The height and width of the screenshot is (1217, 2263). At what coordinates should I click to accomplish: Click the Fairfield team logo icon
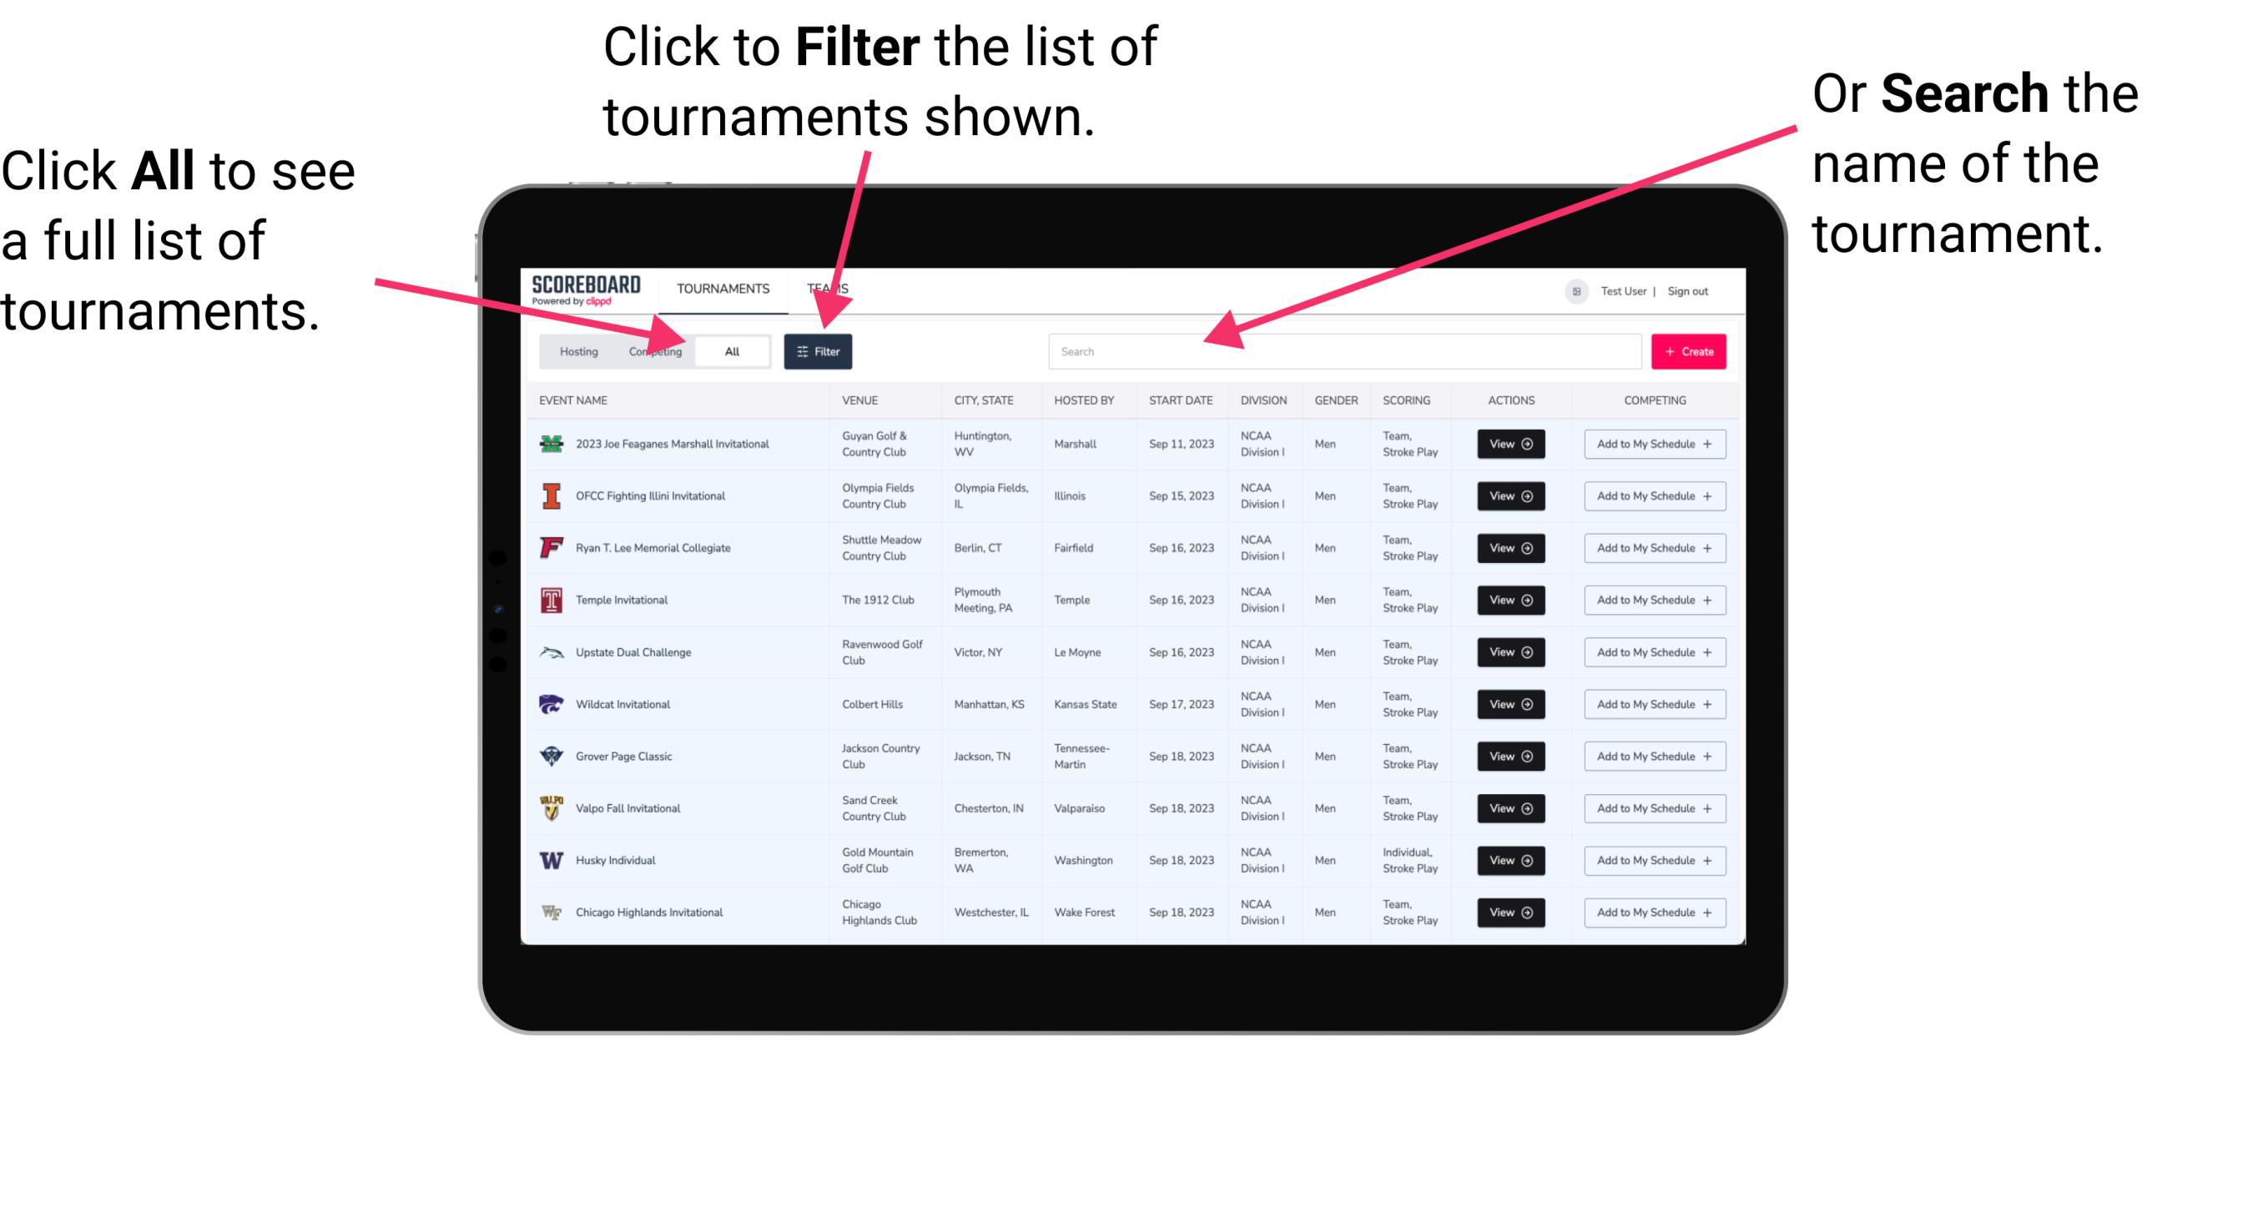(x=552, y=549)
